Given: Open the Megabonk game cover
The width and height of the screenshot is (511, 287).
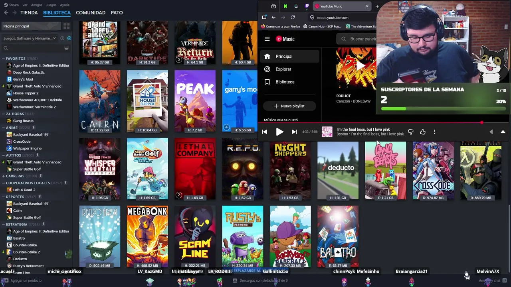Looking at the screenshot, I should tap(147, 236).
